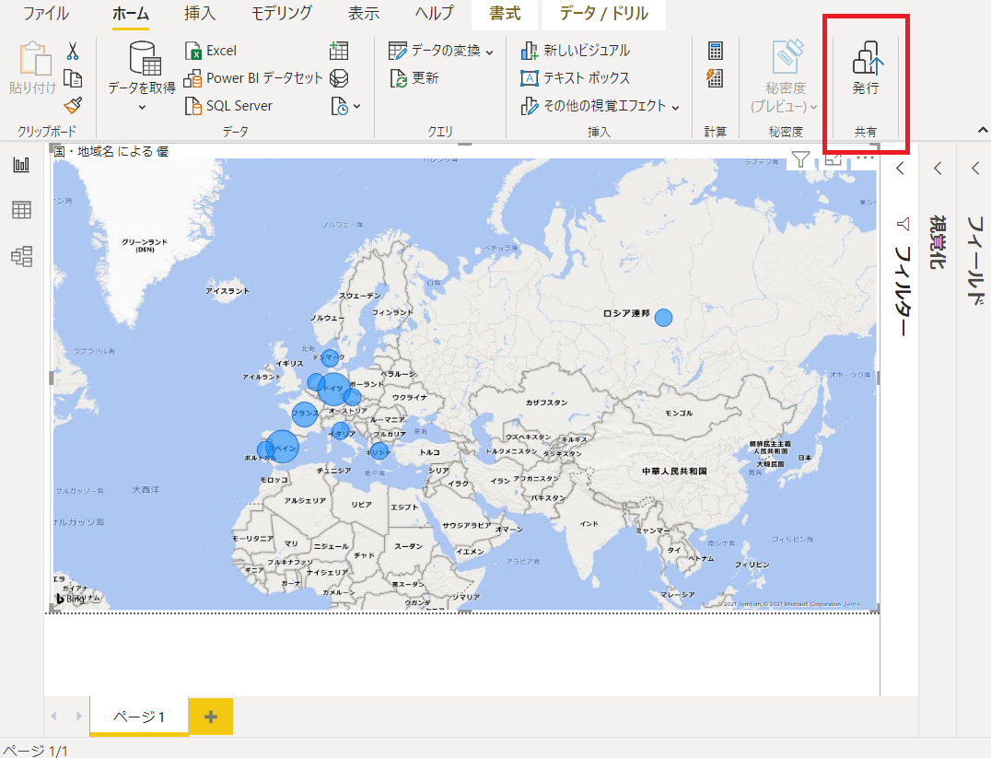
Task: Add a new page with plus button
Action: tap(211, 717)
